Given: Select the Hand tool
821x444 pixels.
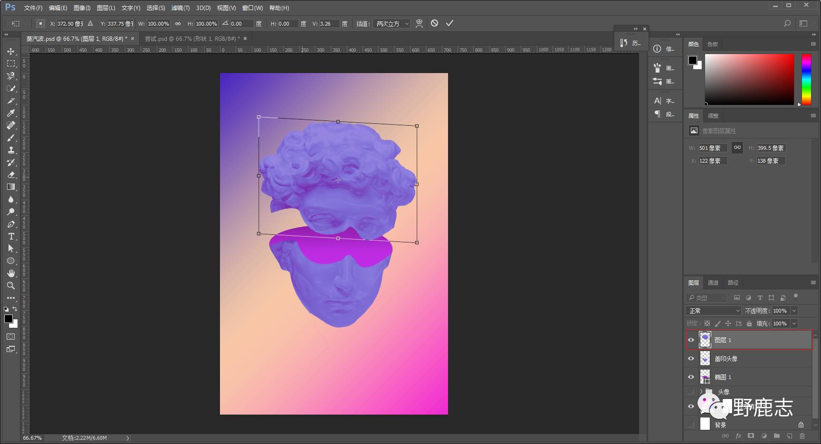Looking at the screenshot, I should point(10,273).
